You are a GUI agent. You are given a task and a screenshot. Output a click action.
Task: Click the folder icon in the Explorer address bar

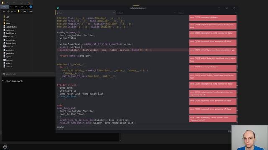click(x=18, y=11)
